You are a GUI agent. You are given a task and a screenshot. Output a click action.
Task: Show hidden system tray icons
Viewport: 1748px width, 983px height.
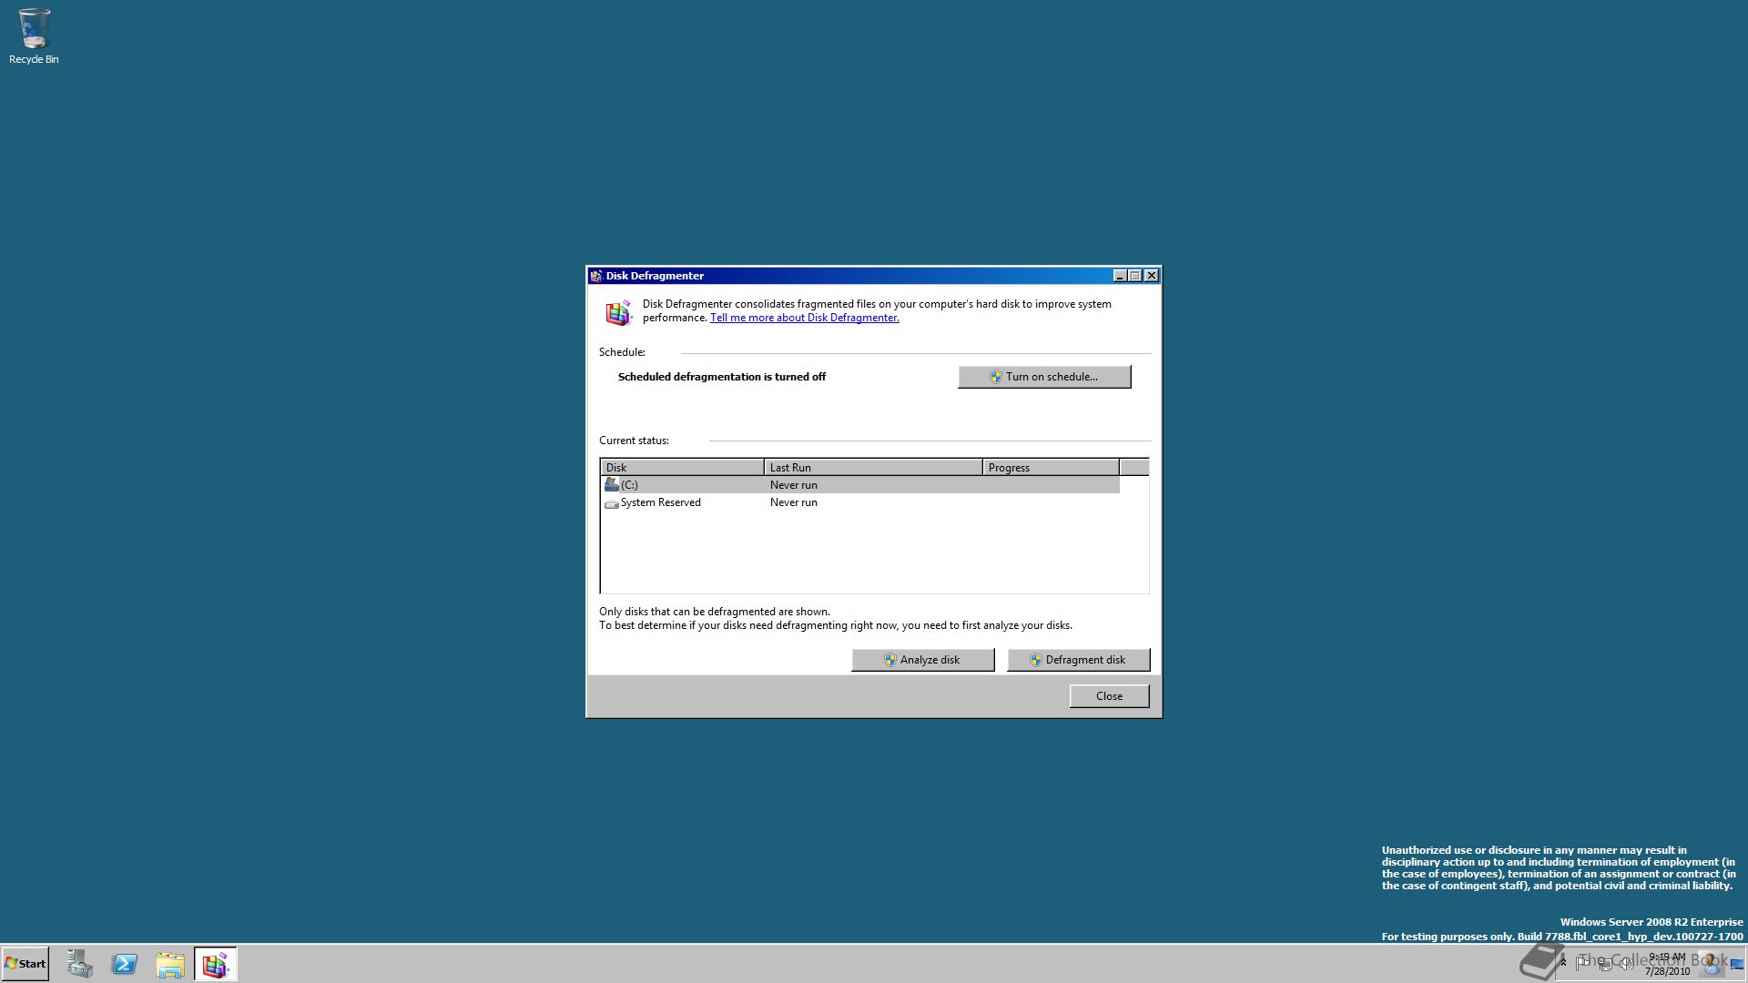click(1563, 963)
